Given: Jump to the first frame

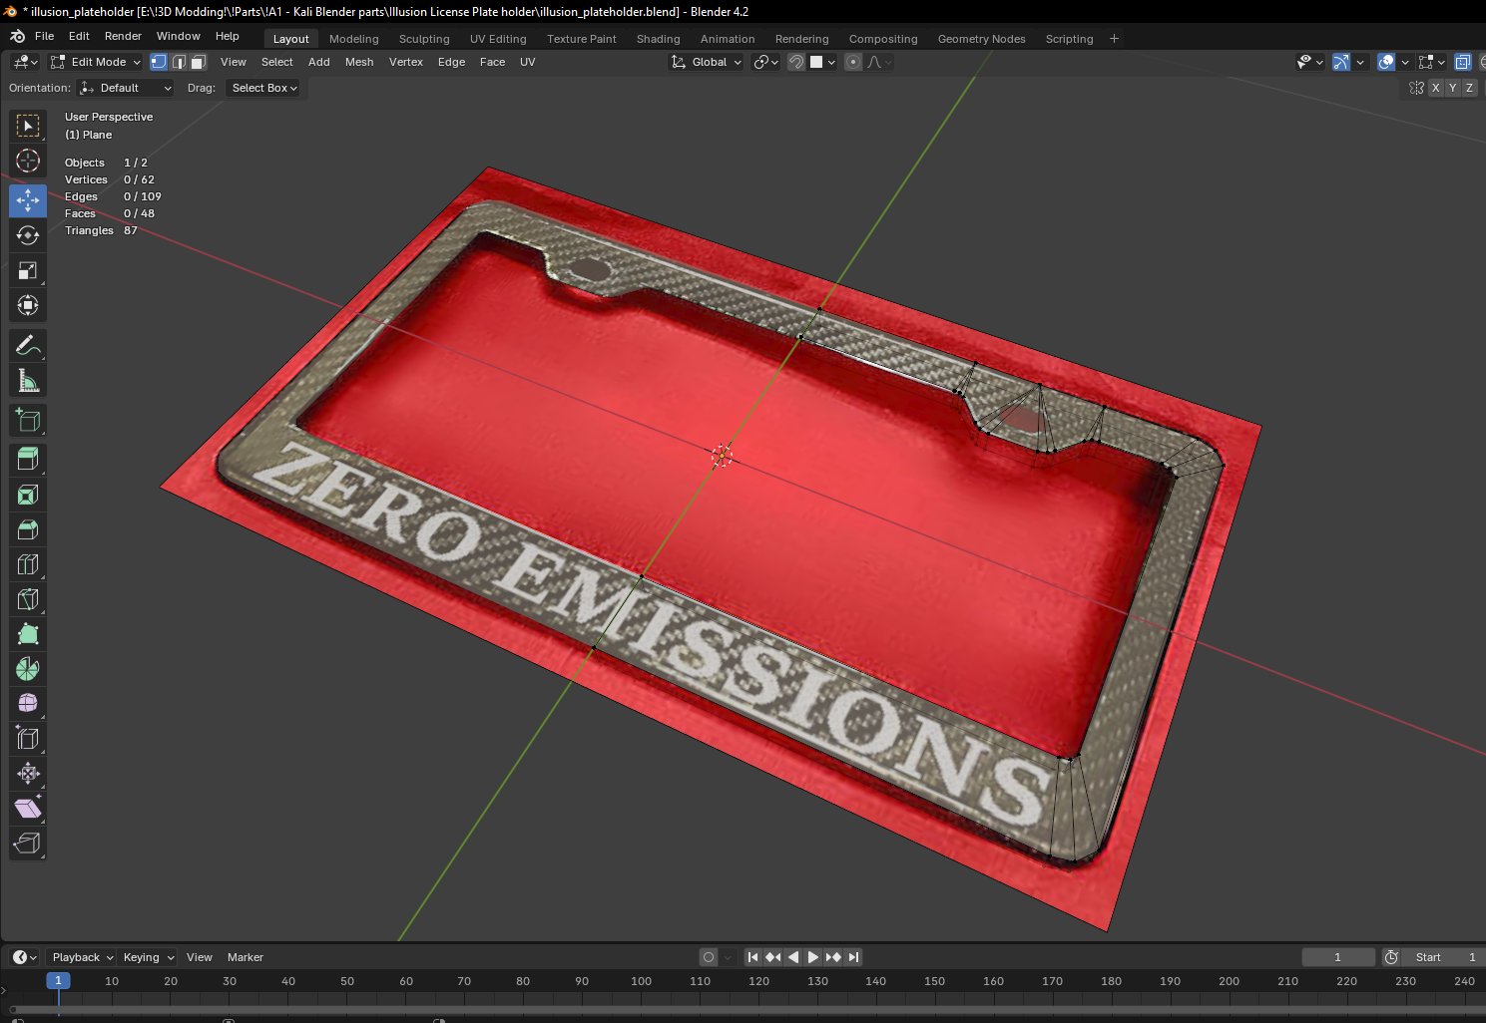Looking at the screenshot, I should pos(753,957).
